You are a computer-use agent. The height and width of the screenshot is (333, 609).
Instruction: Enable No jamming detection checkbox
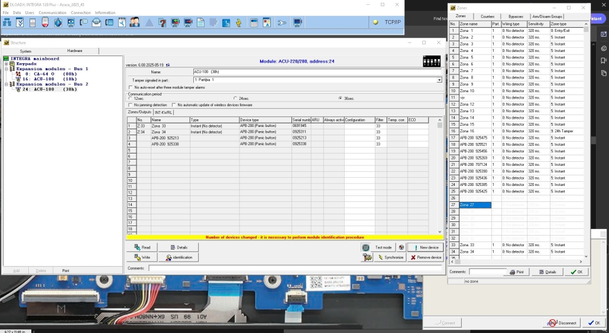pos(130,105)
